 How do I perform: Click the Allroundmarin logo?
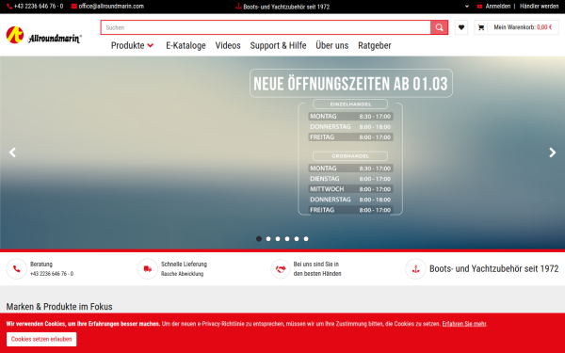[44, 36]
